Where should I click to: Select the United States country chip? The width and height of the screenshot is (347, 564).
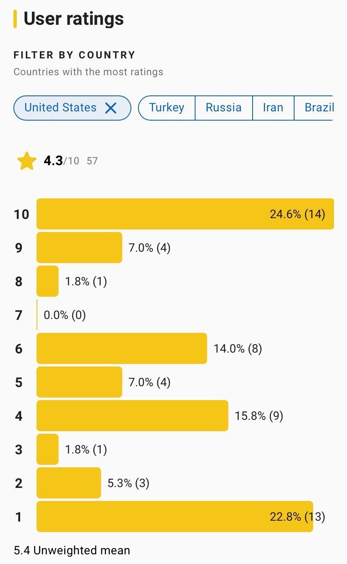click(x=60, y=108)
